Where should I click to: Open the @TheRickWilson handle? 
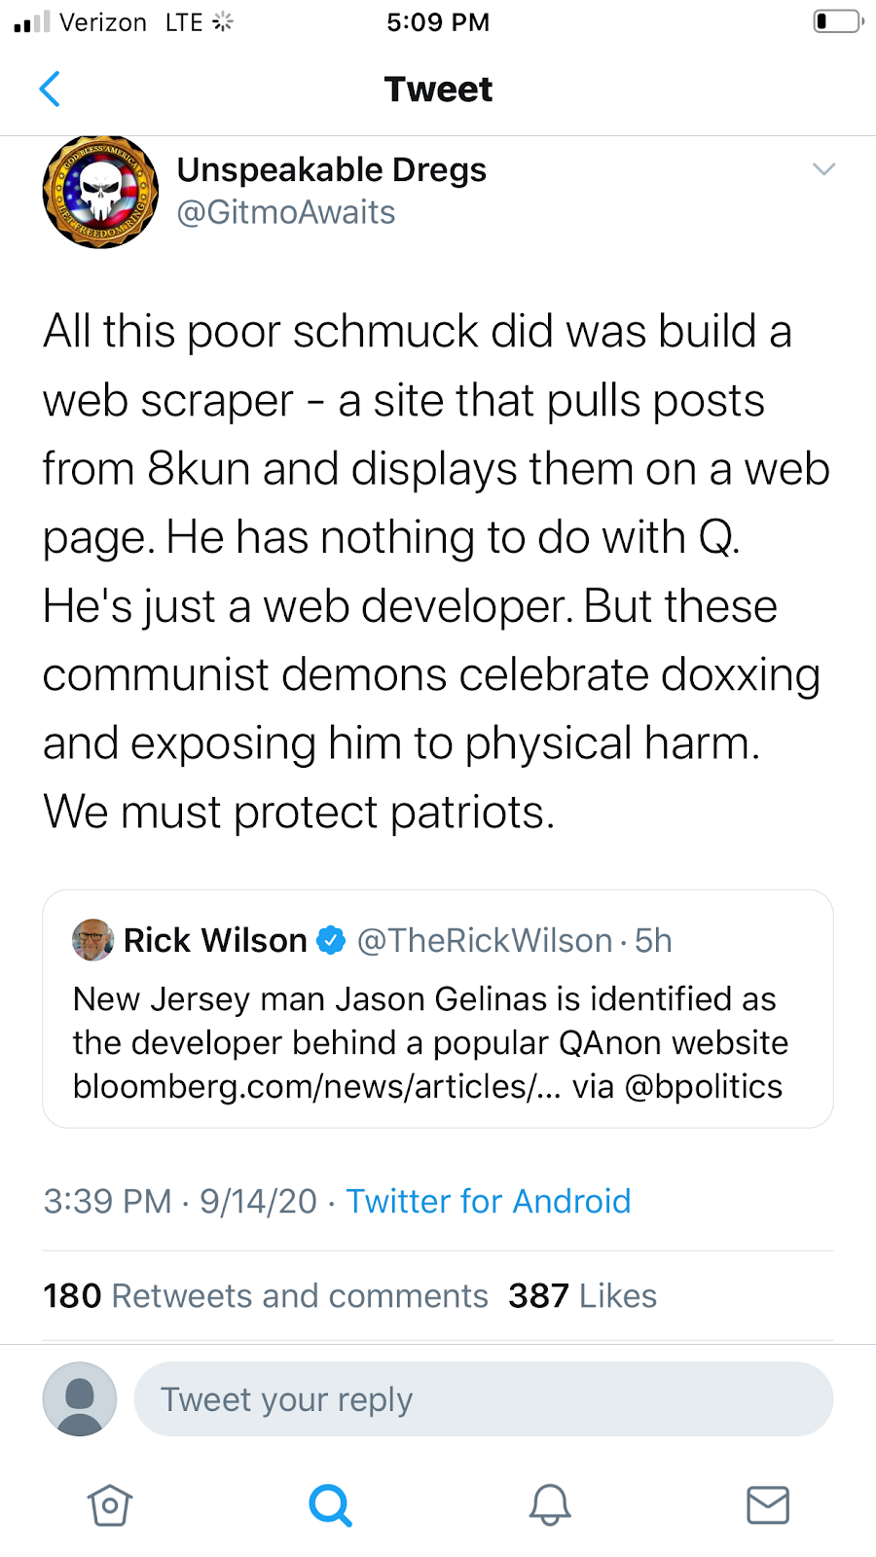pyautogui.click(x=485, y=941)
